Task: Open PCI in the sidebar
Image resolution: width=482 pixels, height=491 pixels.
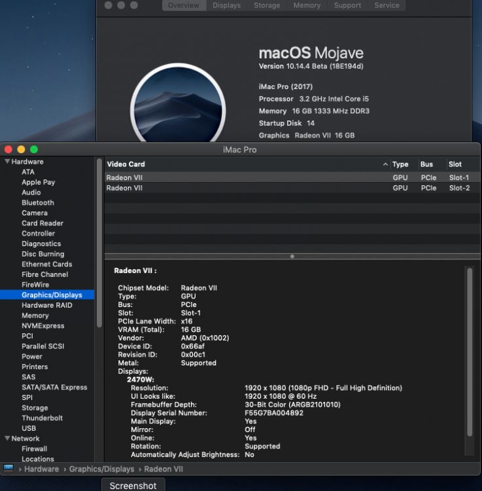Action: (27, 336)
